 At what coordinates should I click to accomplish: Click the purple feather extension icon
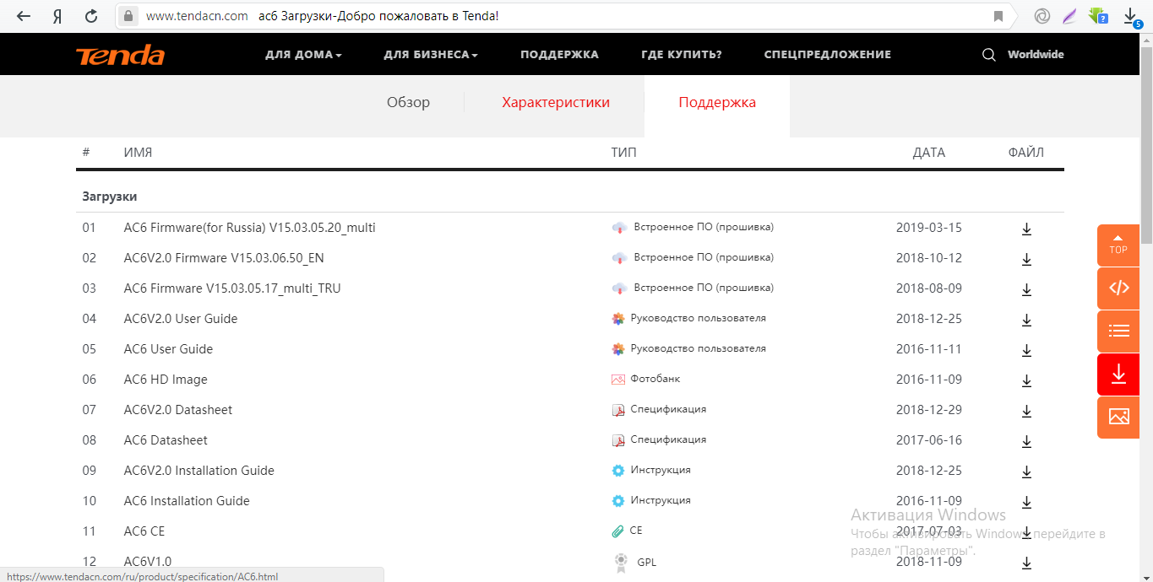pyautogui.click(x=1069, y=16)
